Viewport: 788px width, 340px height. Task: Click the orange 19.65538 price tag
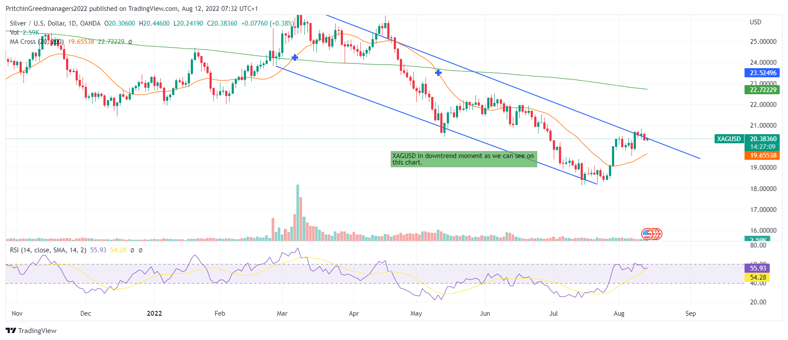coord(763,155)
